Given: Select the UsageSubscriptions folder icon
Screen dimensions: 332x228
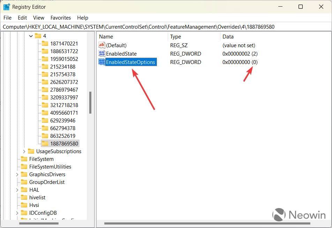Looking at the screenshot, I should click(x=31, y=151).
